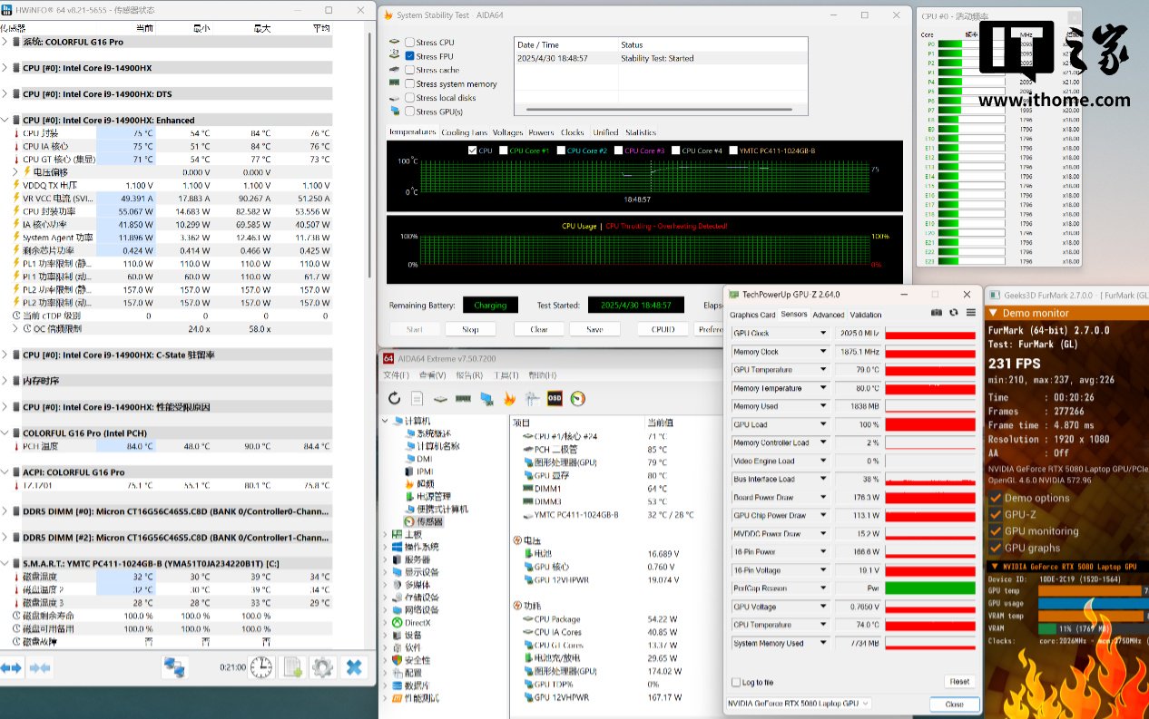Click the Reset button in GPU-Z

[x=958, y=682]
